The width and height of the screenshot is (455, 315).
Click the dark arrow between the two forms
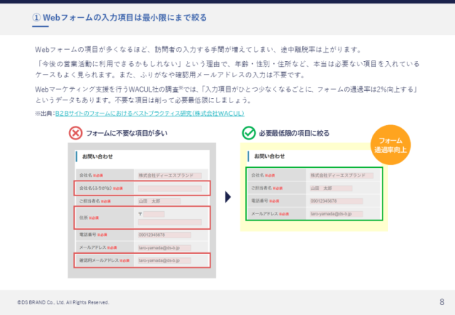click(x=228, y=197)
